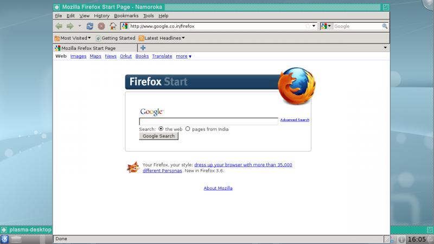The height and width of the screenshot is (244, 434).
Task: Click the fox Personas mascot icon
Action: click(133, 168)
